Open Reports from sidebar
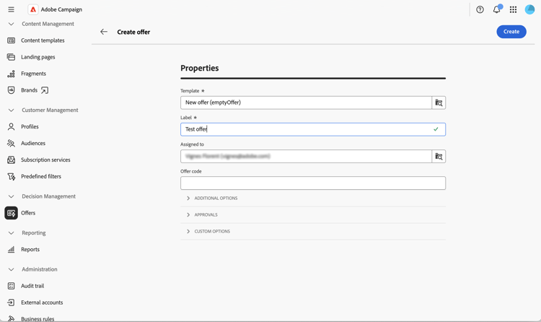Image resolution: width=541 pixels, height=322 pixels. point(30,250)
